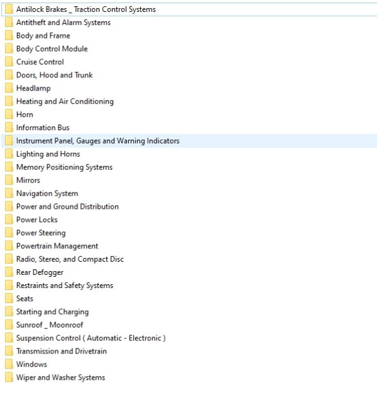Select 'Doors, Hood and Trunk' folder name
The width and height of the screenshot is (377, 417).
pos(55,75)
